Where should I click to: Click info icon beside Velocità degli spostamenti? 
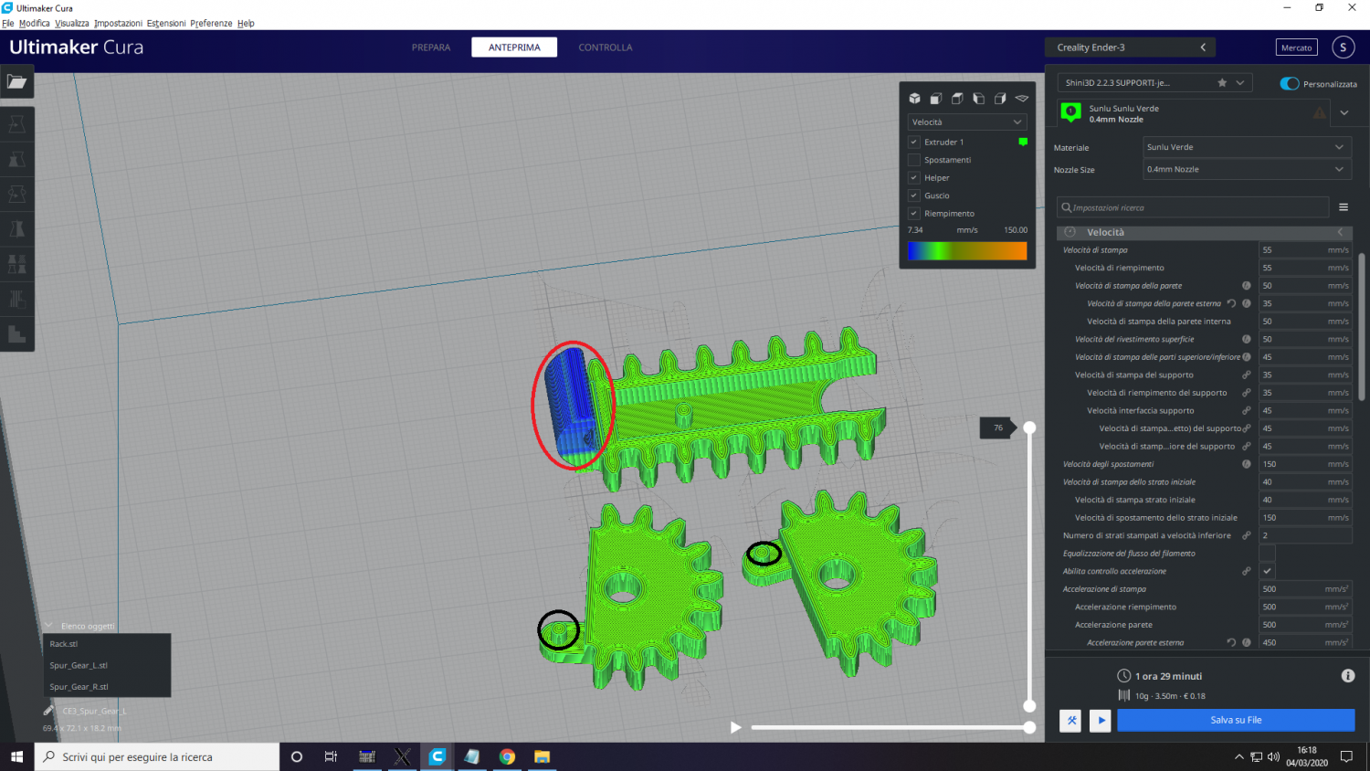pos(1247,464)
